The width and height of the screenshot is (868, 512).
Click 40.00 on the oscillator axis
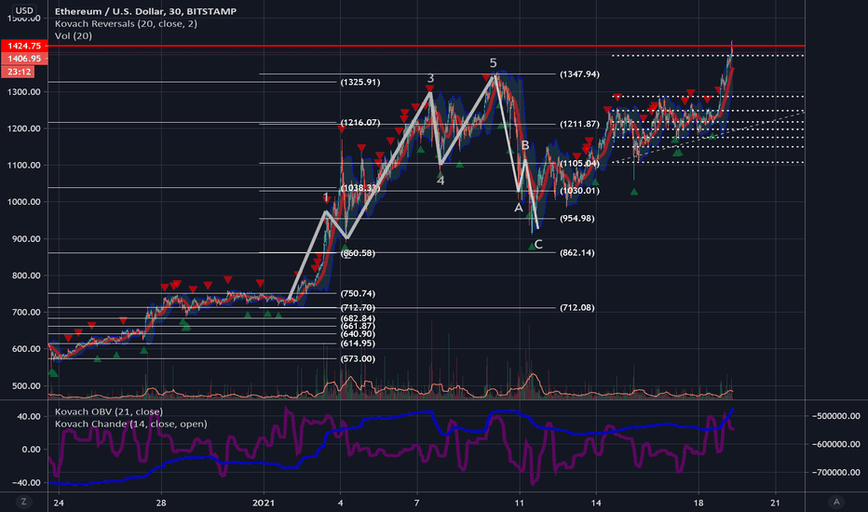tap(28, 416)
